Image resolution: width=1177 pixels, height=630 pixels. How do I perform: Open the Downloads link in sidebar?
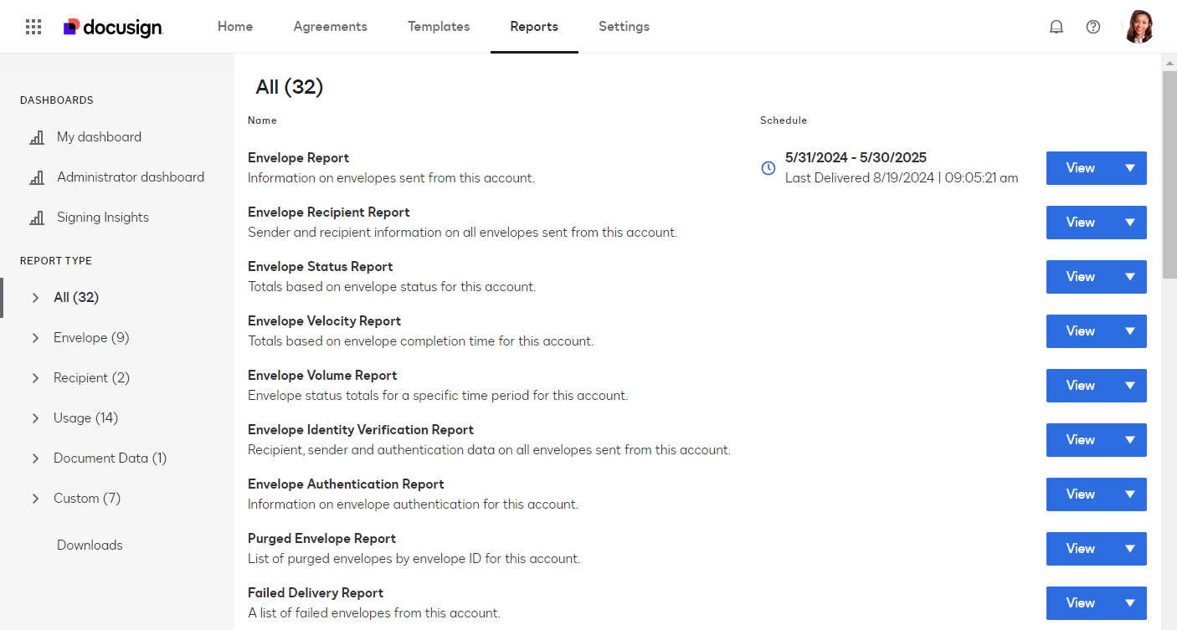point(90,545)
